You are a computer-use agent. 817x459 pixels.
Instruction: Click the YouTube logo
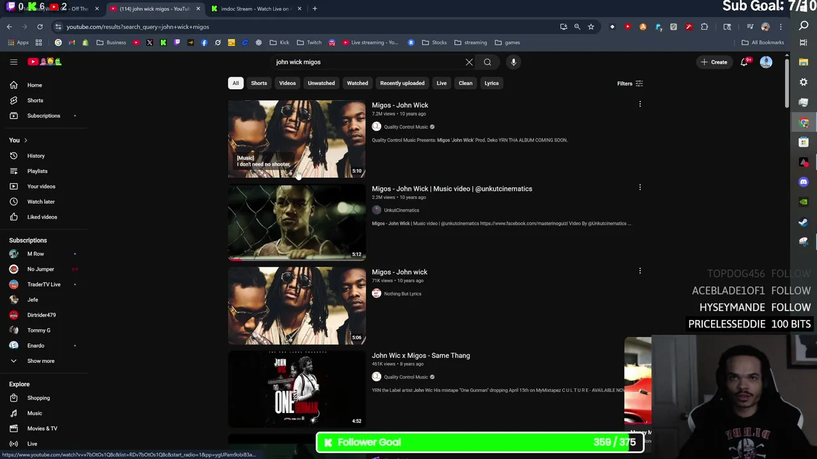(45, 62)
